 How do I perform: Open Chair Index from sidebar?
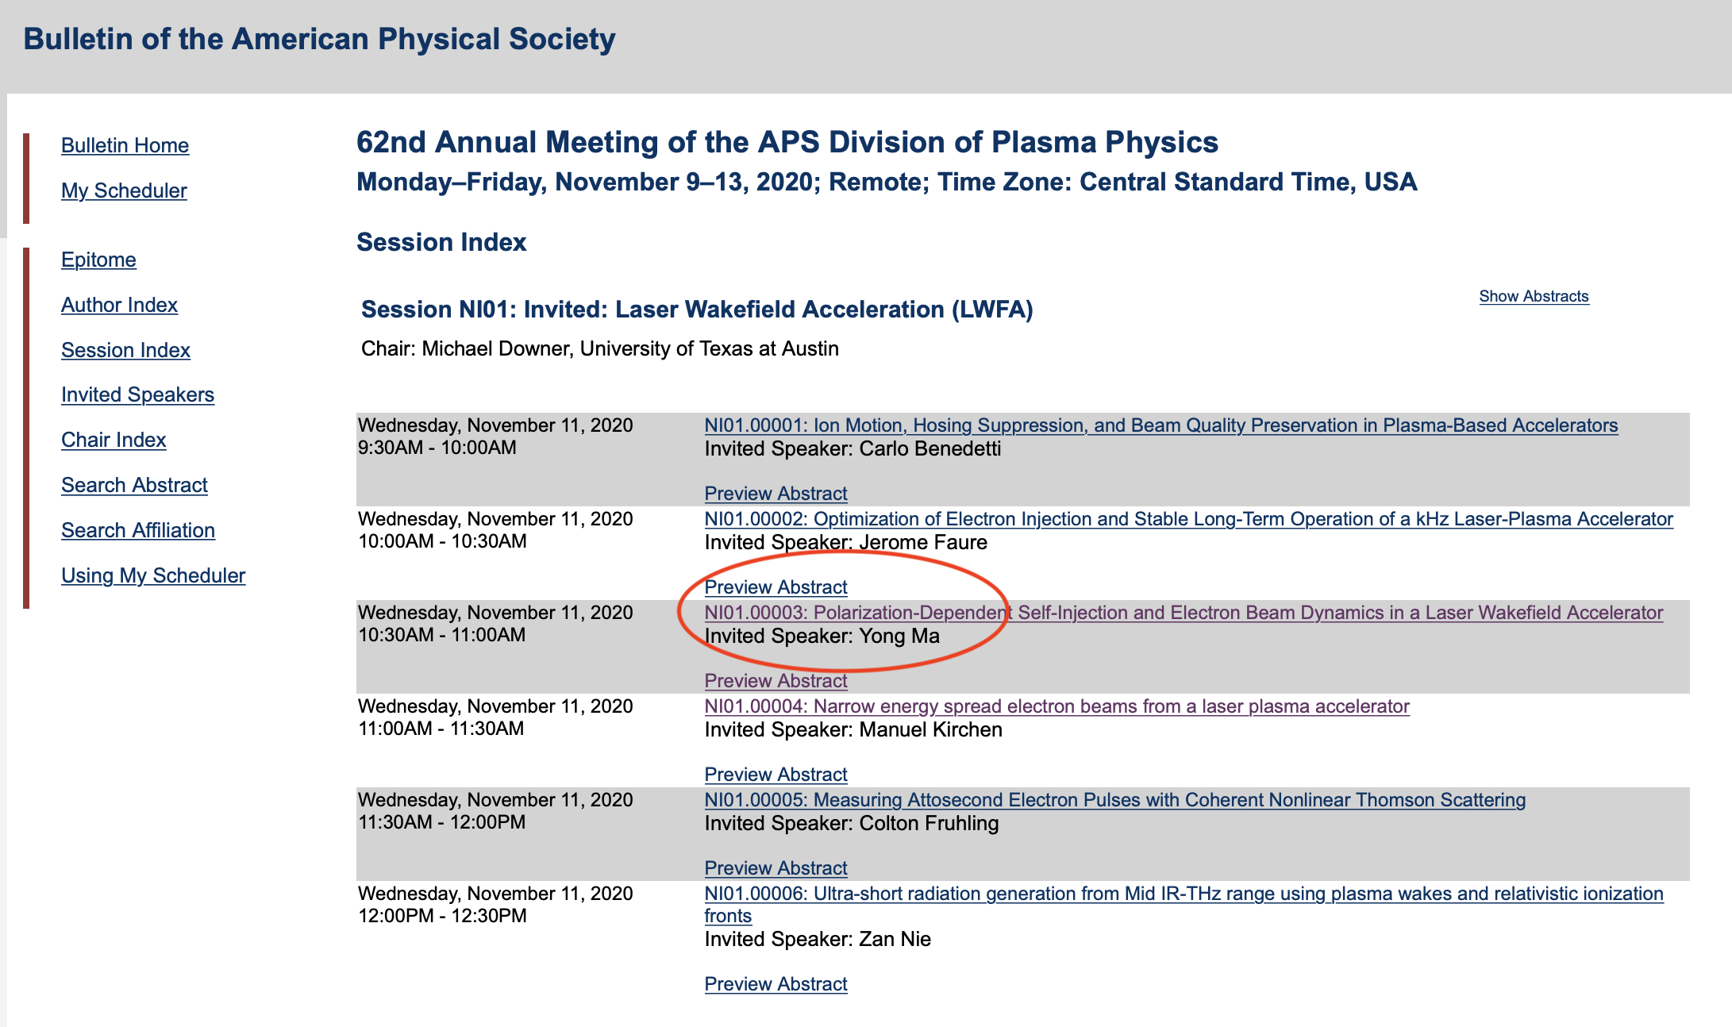point(114,440)
